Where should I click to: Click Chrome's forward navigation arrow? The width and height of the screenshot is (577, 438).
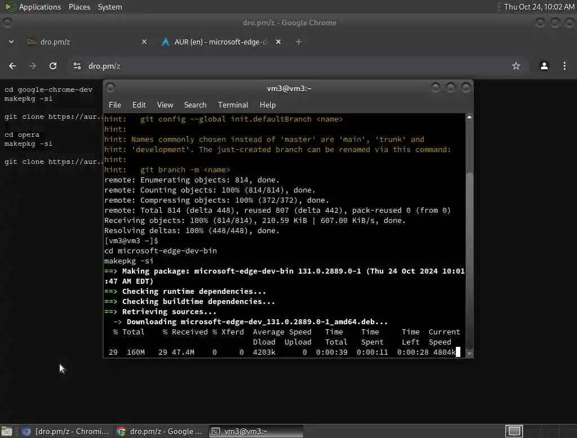32,66
